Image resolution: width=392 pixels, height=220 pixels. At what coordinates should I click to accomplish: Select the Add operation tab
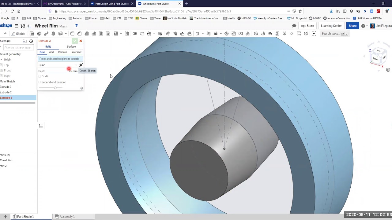click(51, 52)
